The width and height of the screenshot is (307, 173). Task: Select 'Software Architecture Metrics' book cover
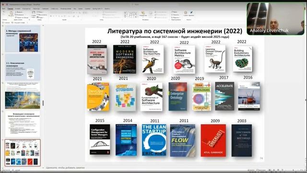(184, 60)
